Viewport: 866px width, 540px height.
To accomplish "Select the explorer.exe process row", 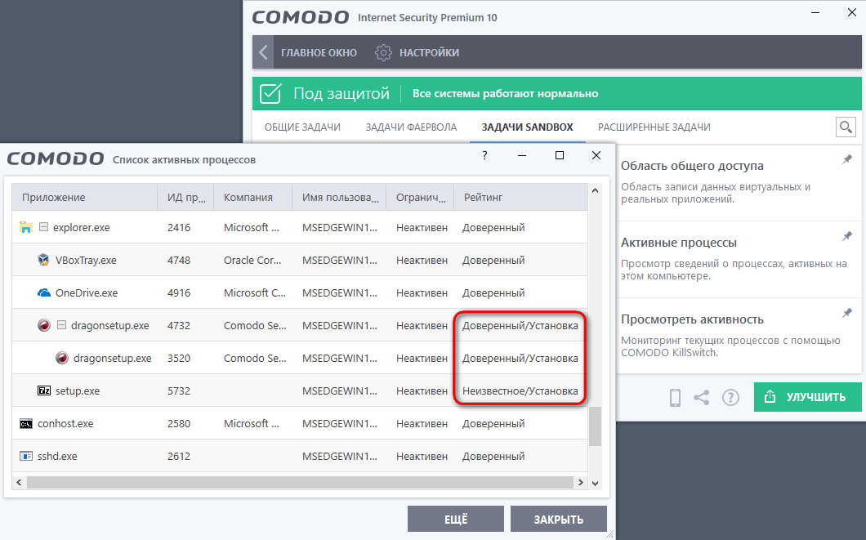I will 299,227.
